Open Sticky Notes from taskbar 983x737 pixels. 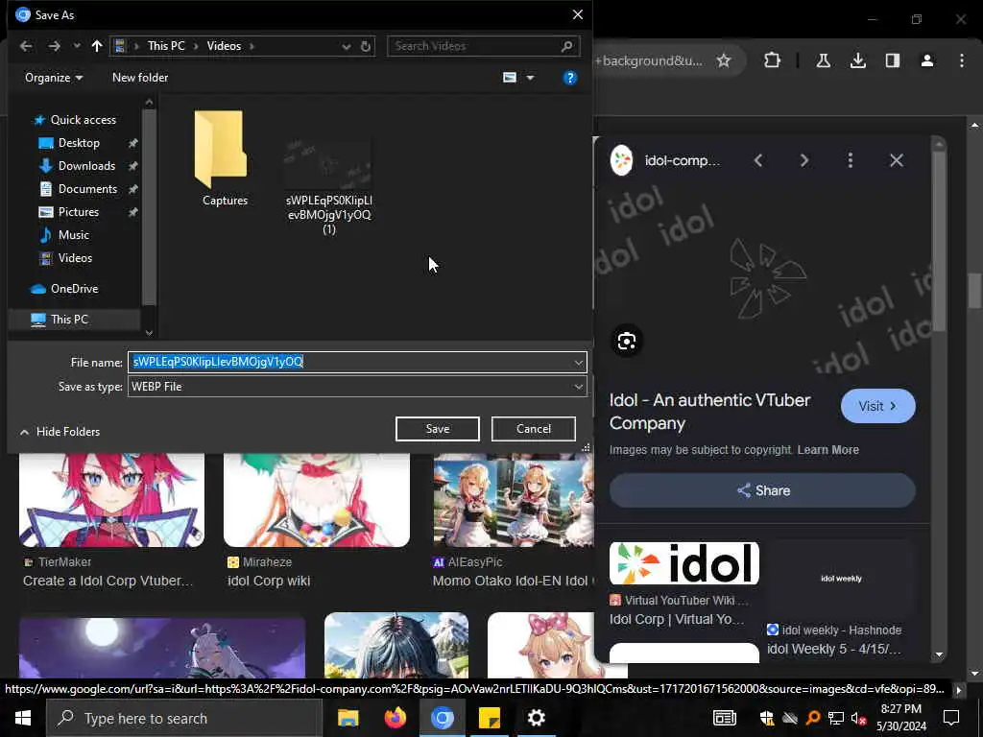coord(489,718)
